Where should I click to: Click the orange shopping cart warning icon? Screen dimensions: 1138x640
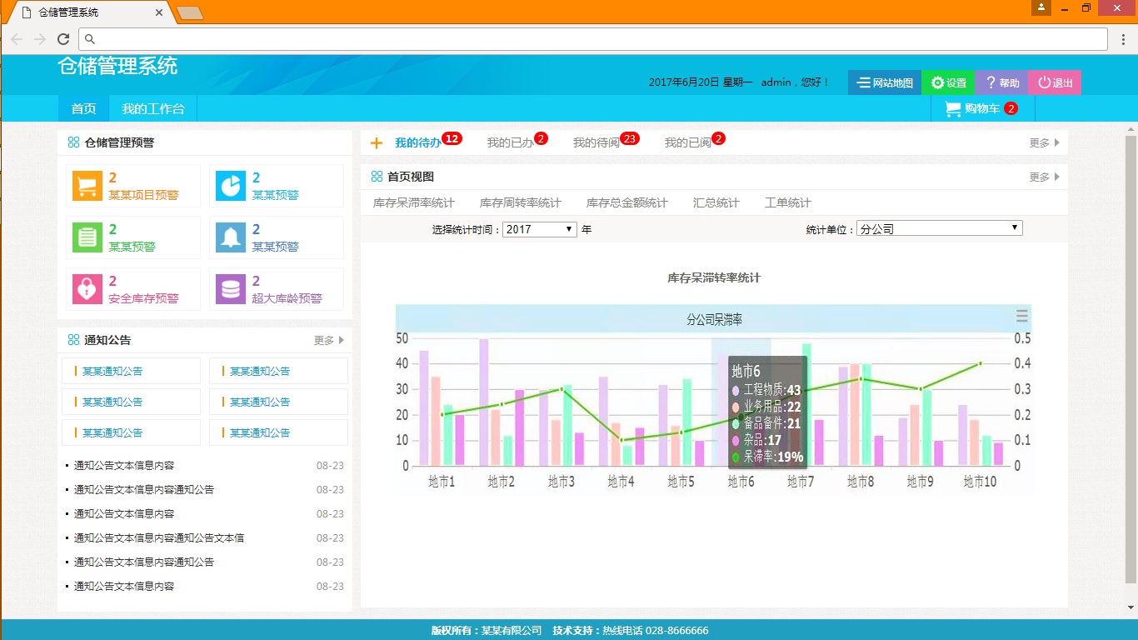tap(87, 186)
